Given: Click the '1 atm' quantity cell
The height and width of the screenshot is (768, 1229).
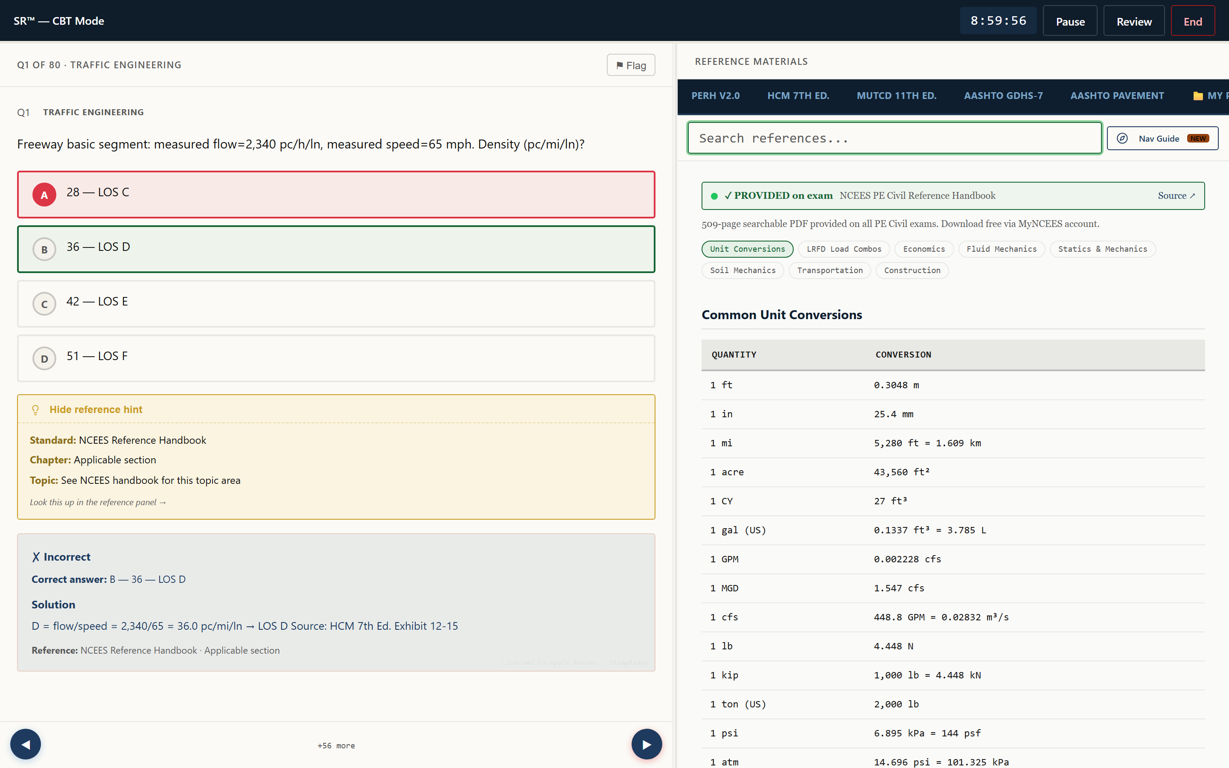Looking at the screenshot, I should (x=724, y=762).
